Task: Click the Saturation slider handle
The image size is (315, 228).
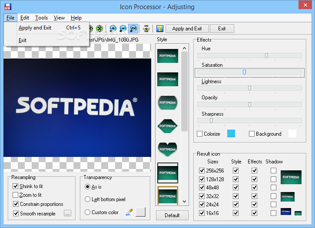Action: click(x=244, y=72)
